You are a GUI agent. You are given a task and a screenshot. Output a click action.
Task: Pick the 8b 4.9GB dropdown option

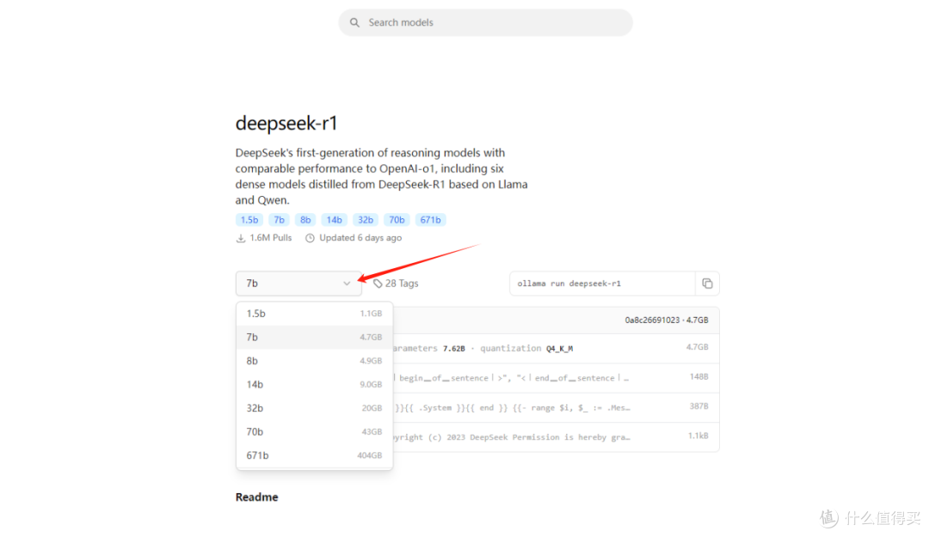tap(314, 361)
